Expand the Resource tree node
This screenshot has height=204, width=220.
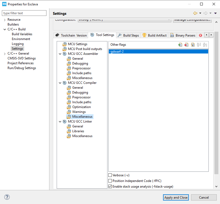[5, 20]
